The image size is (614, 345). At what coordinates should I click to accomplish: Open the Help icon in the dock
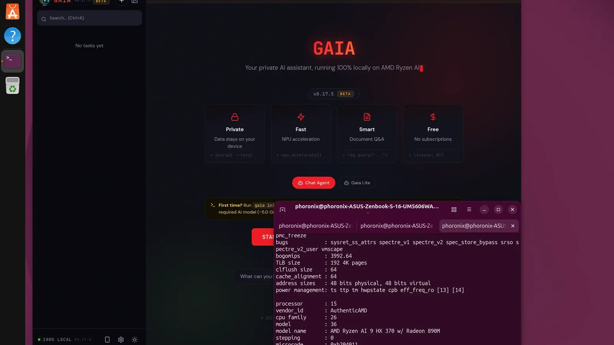pos(13,36)
